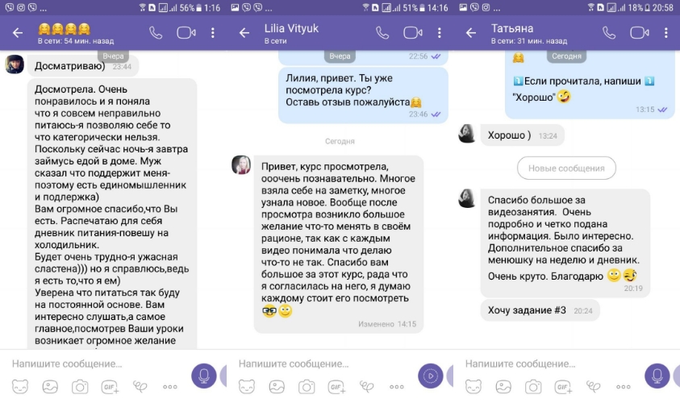The width and height of the screenshot is (680, 403).
Task: Open more options menu in Татьяна chat
Action: tap(666, 33)
